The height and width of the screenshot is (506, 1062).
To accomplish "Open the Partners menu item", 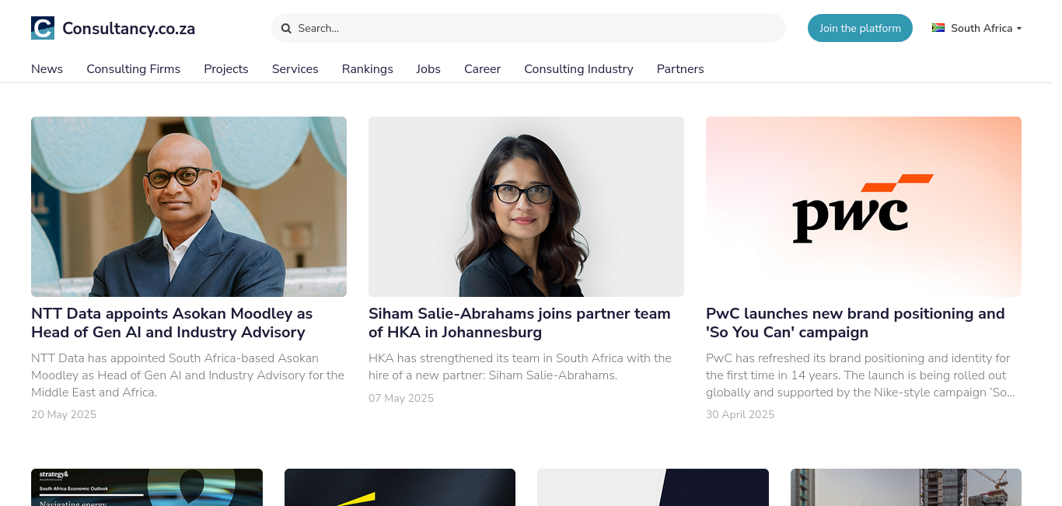I will 680,69.
